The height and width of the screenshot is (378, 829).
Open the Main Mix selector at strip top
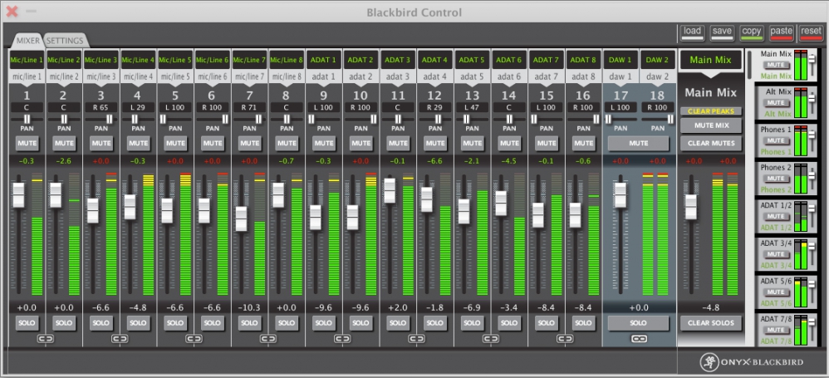point(710,60)
